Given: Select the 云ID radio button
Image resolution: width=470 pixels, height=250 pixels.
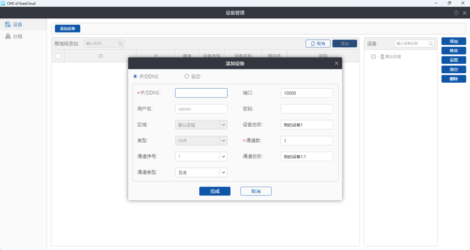Looking at the screenshot, I should pos(186,76).
